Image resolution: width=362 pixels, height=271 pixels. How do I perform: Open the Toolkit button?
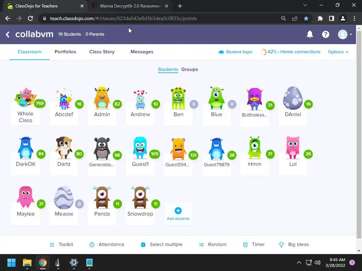pos(62,245)
